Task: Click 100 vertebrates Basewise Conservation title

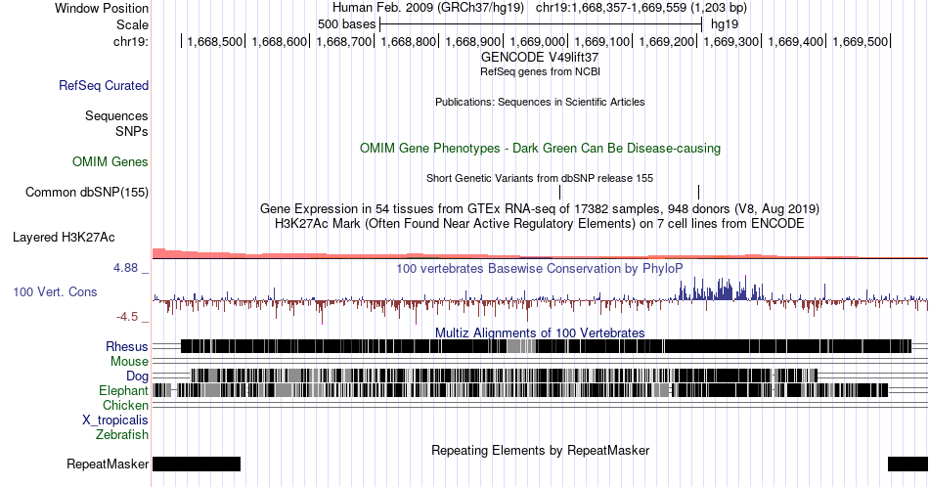Action: (x=540, y=268)
